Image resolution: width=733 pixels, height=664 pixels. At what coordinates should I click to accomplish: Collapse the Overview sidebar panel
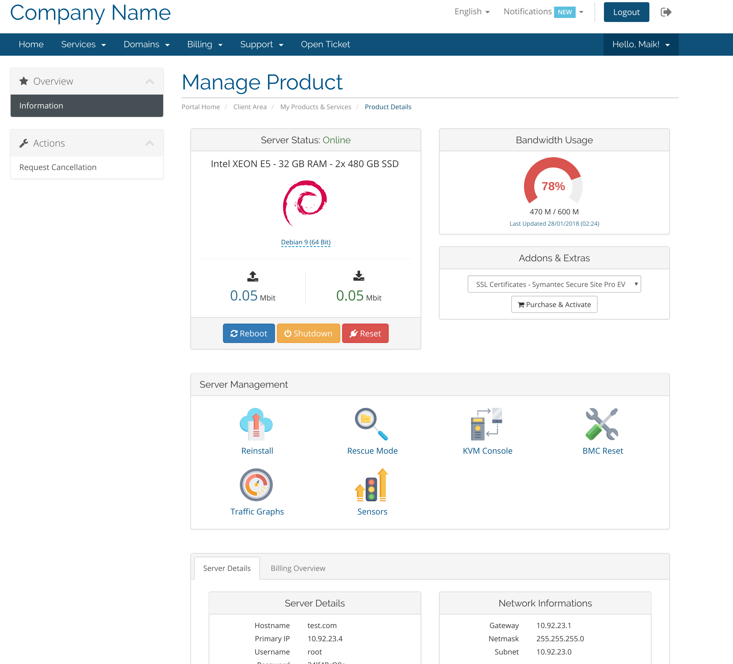(150, 81)
